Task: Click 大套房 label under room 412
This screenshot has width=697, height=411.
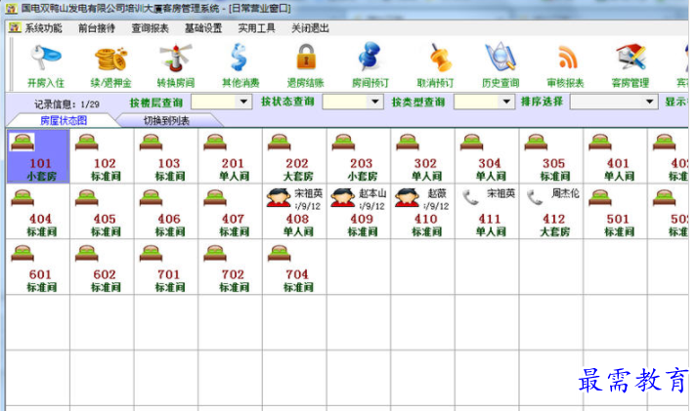Action: click(x=554, y=231)
